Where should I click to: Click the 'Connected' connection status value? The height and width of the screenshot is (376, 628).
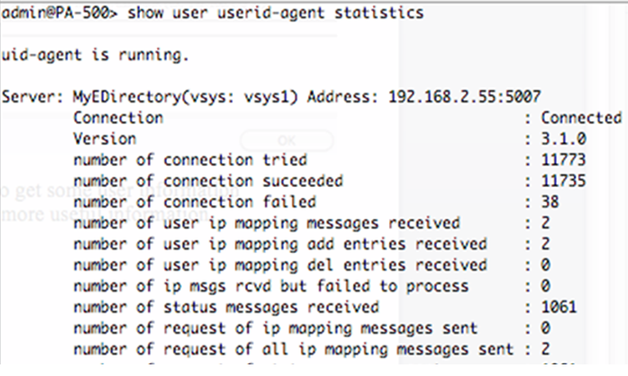(x=581, y=117)
